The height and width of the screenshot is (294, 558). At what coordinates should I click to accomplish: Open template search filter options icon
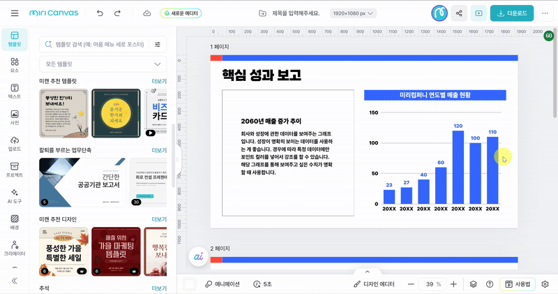pos(158,44)
